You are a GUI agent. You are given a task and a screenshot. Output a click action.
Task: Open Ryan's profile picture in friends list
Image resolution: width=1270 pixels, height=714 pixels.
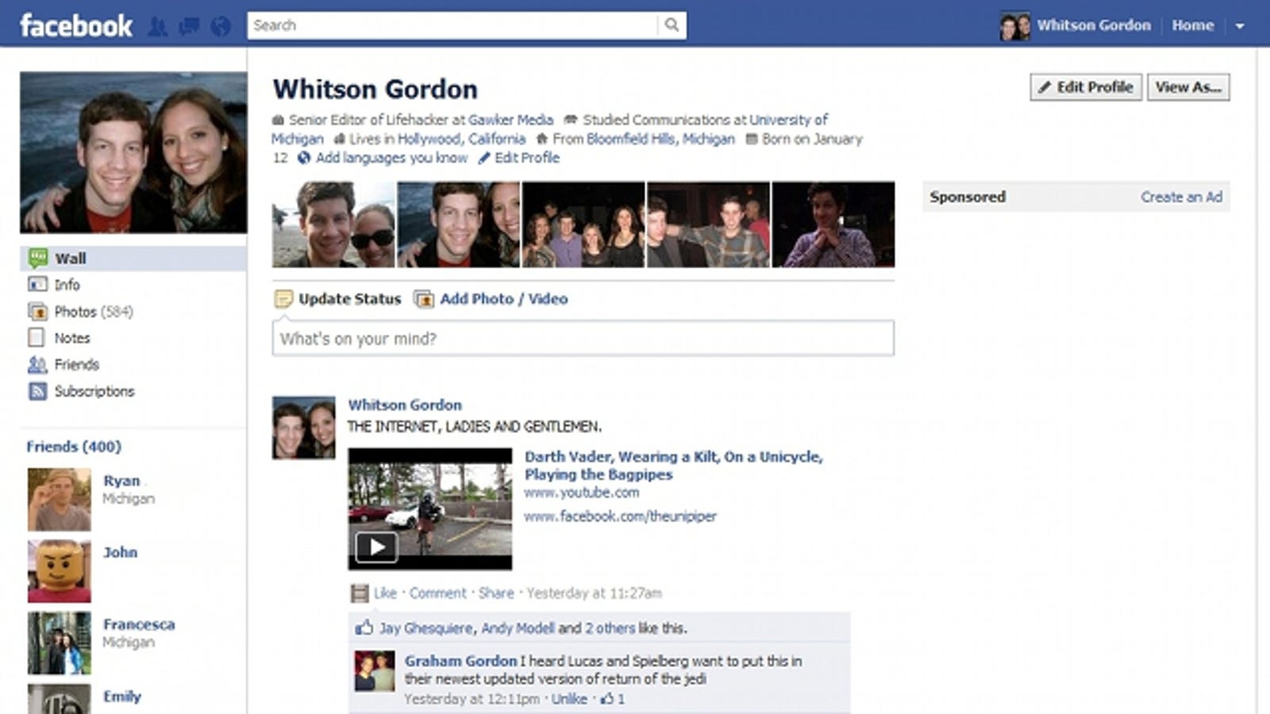coord(60,500)
